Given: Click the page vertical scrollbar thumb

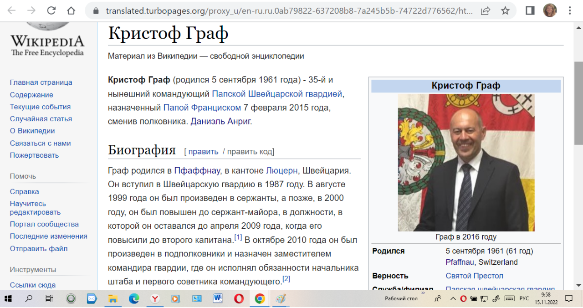Looking at the screenshot, I should coord(578,103).
